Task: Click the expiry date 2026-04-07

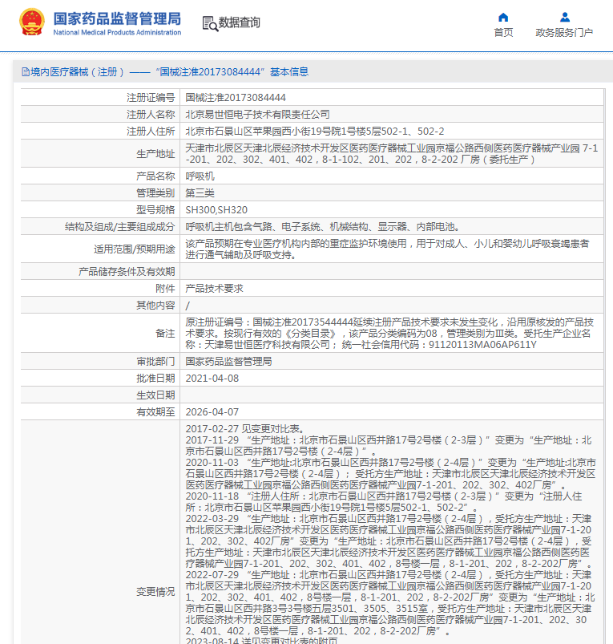Action: click(x=212, y=412)
